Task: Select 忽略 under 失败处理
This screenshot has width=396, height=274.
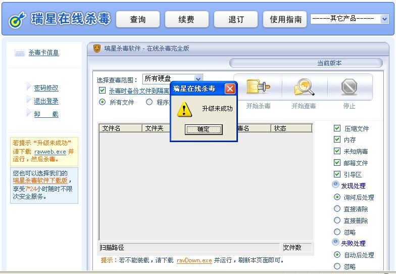Action: [x=337, y=266]
